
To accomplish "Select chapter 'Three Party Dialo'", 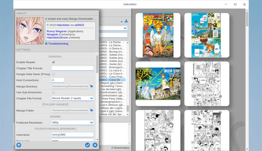I will pyautogui.click(x=112, y=99).
